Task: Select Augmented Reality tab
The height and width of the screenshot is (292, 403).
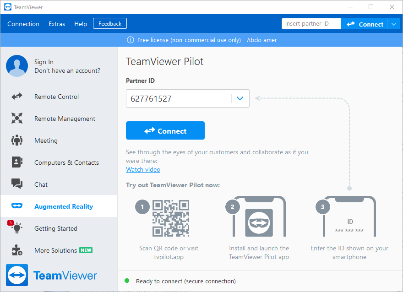Action: (59, 206)
